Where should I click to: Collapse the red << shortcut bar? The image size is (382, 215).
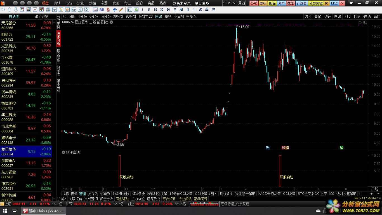pos(342,3)
